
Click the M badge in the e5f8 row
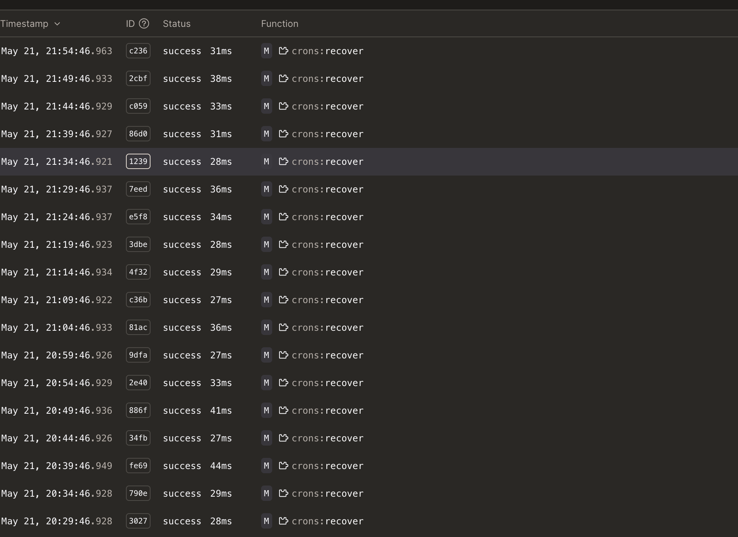(266, 217)
